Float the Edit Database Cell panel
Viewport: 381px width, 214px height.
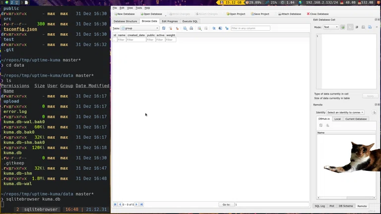tap(376, 20)
